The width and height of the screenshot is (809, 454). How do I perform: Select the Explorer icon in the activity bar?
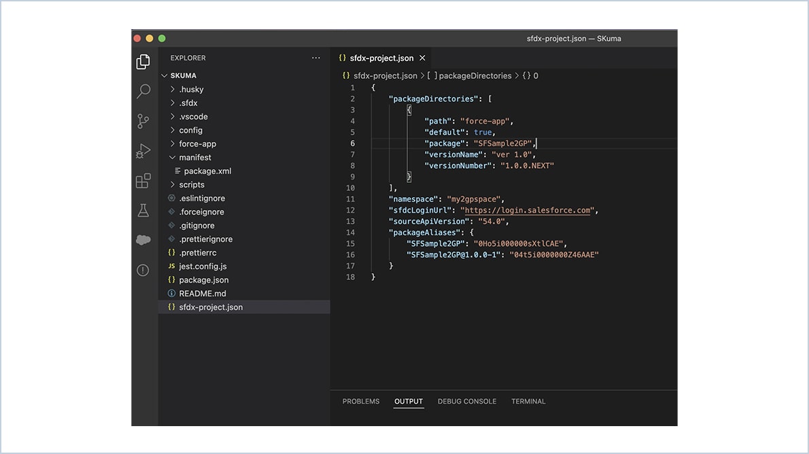(143, 61)
